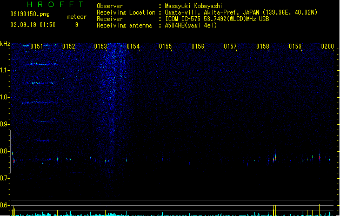This screenshot has width=340, height=216.
Task: Click the 0157 time marker
Action: point(230,46)
